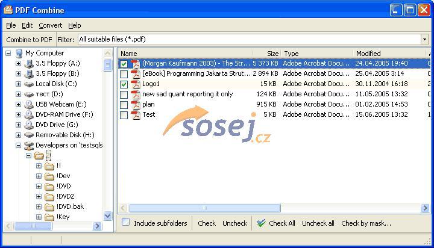Click the !Dev folder icon

click(49, 176)
